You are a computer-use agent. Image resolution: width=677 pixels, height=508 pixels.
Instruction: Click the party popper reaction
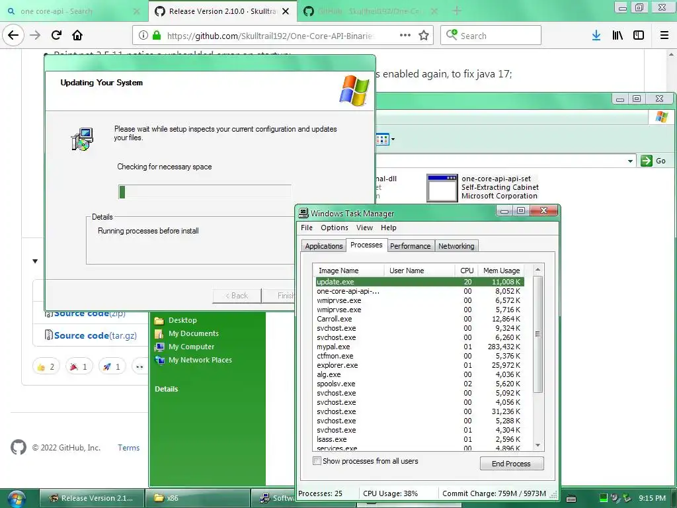coord(79,366)
